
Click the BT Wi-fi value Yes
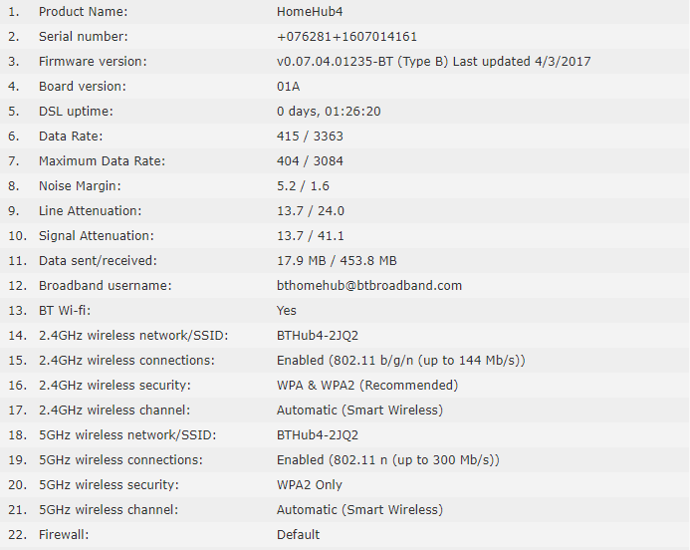pyautogui.click(x=287, y=311)
